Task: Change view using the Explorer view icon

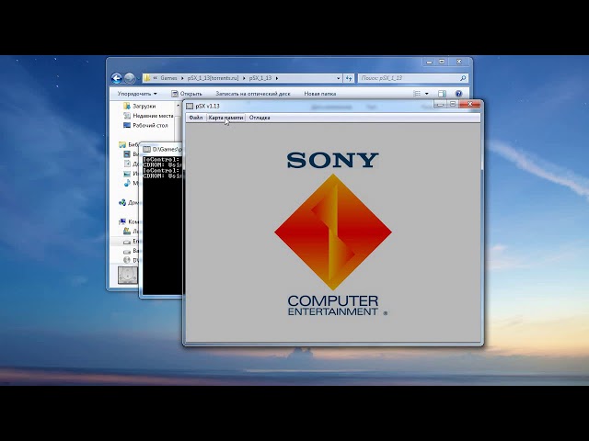Action: coord(417,94)
